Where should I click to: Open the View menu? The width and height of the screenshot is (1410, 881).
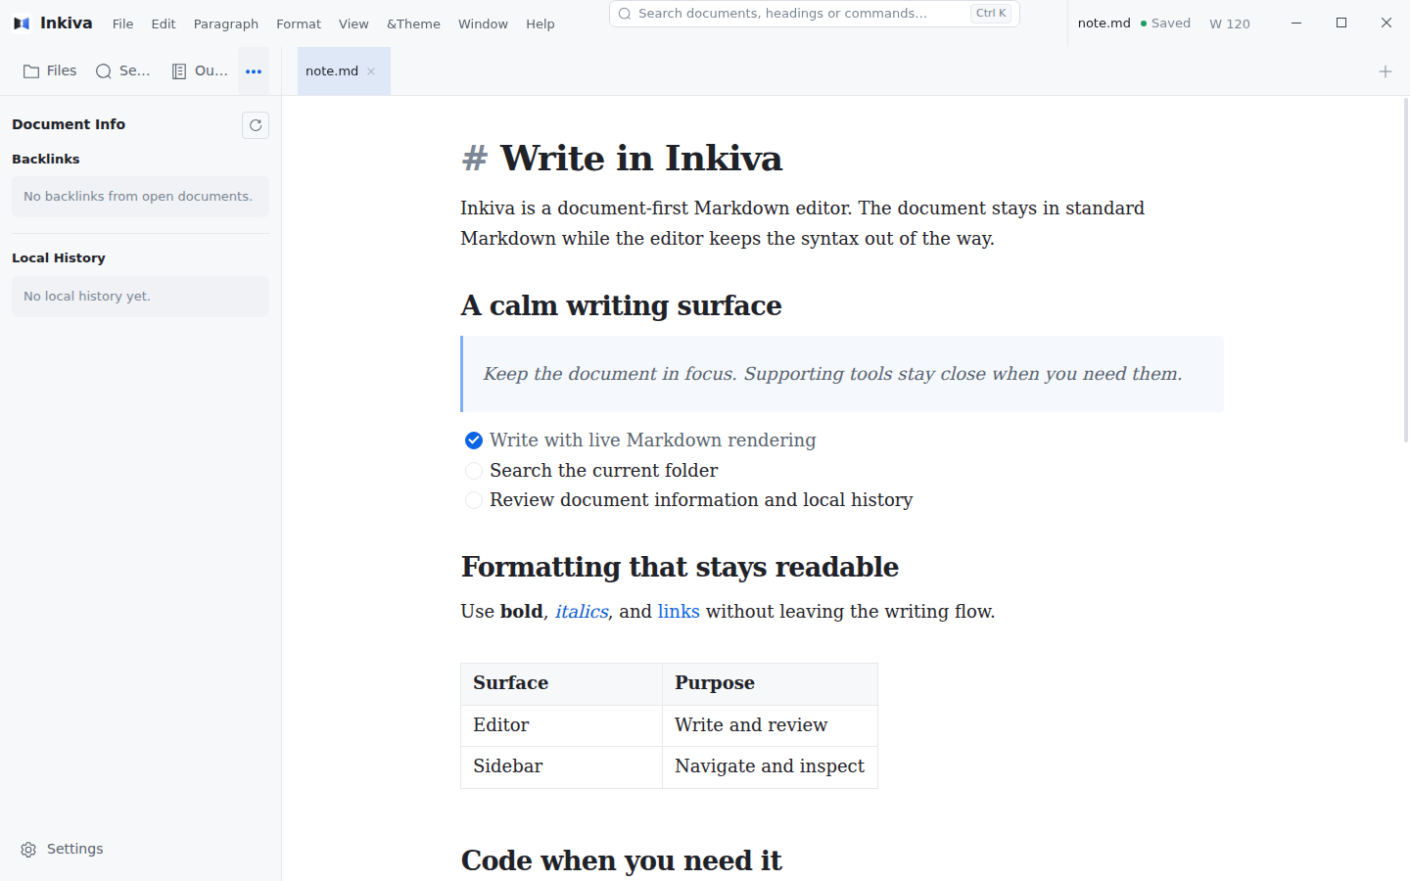[x=353, y=23]
